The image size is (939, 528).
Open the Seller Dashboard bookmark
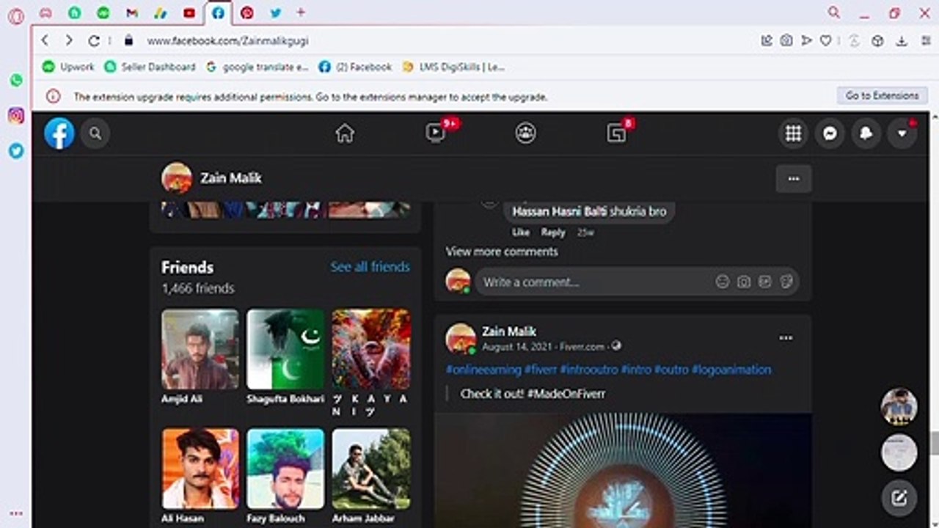150,67
